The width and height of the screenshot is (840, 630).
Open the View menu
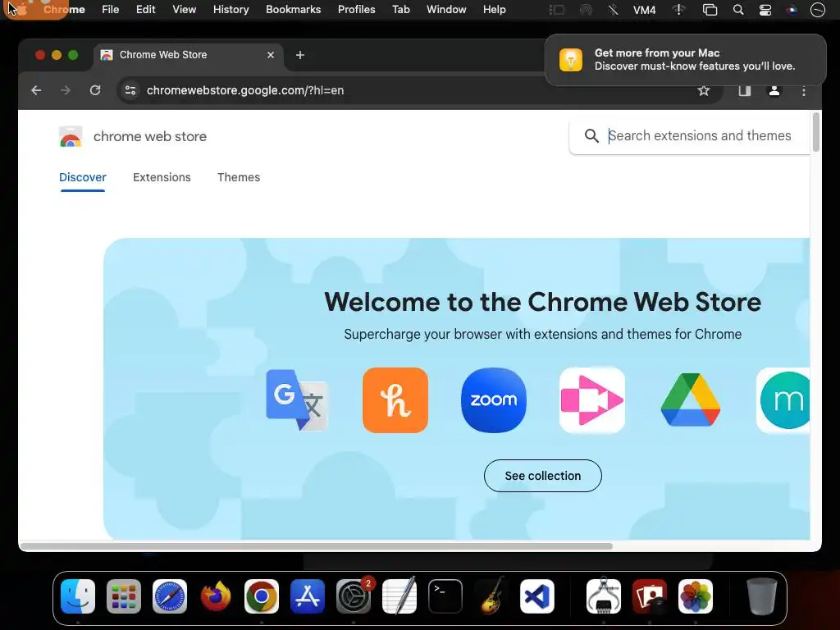point(185,10)
